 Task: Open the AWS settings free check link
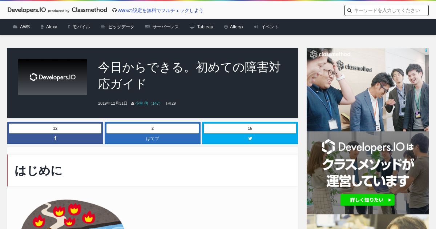coord(161,11)
